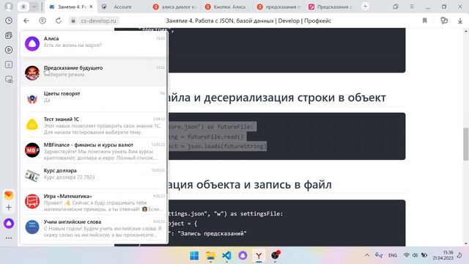Open the 'Предсказание будущего' chat

click(93, 72)
